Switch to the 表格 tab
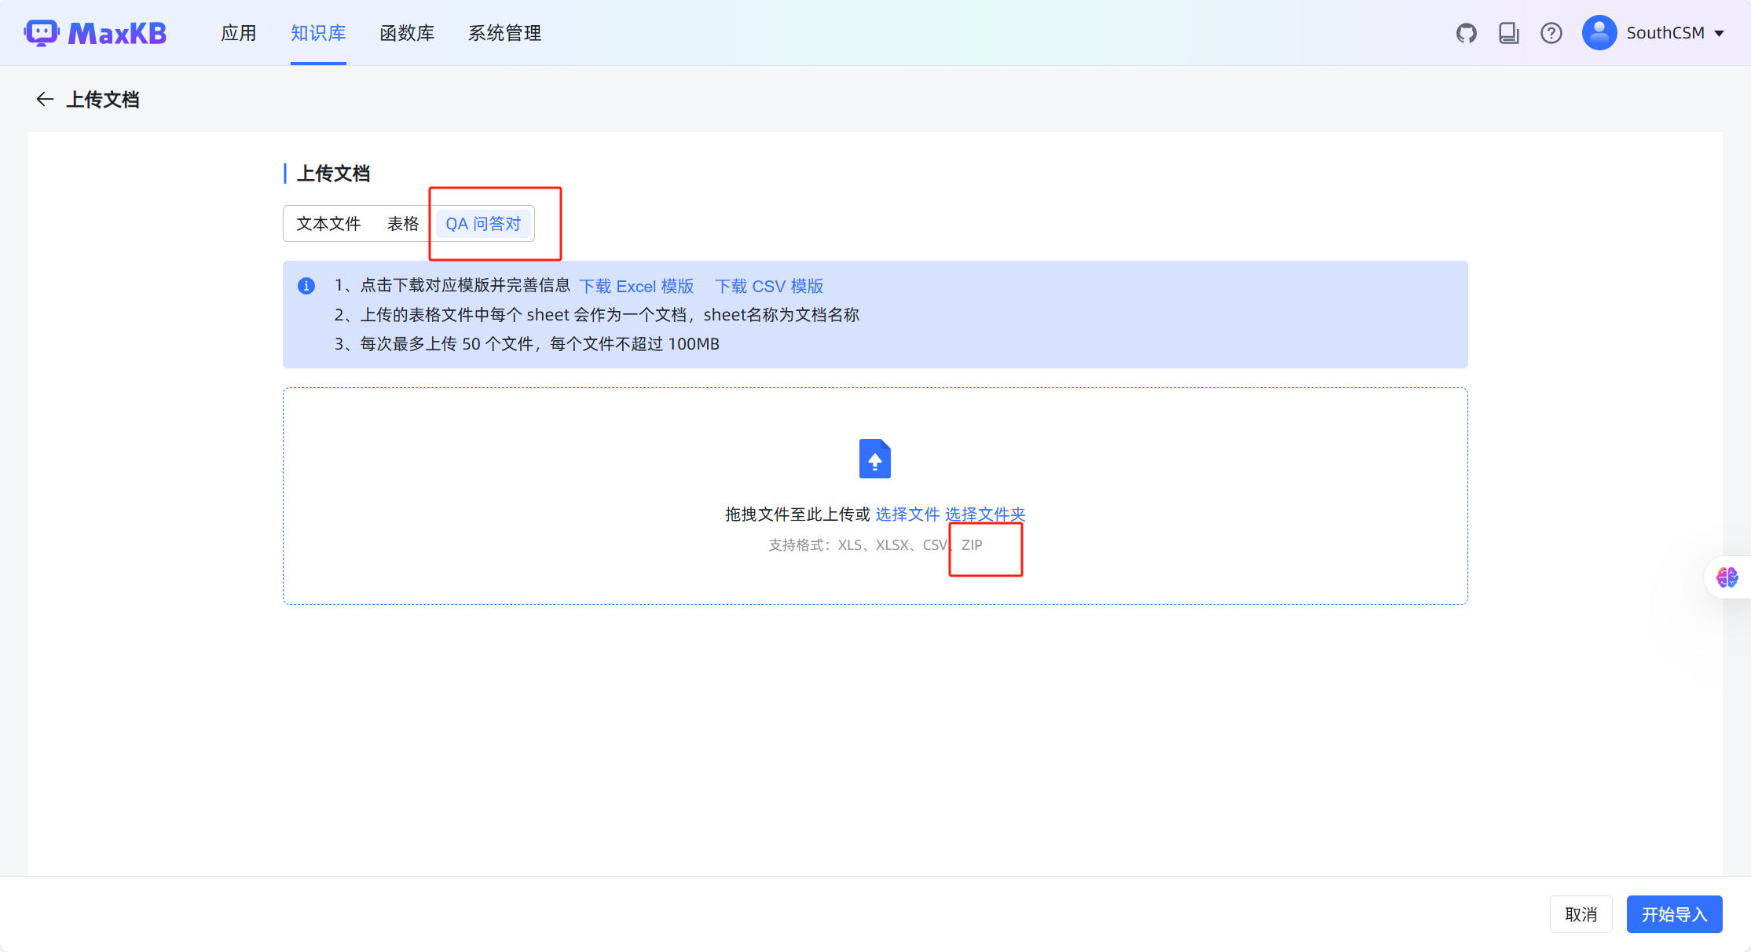Viewport: 1751px width, 952px height. point(403,224)
